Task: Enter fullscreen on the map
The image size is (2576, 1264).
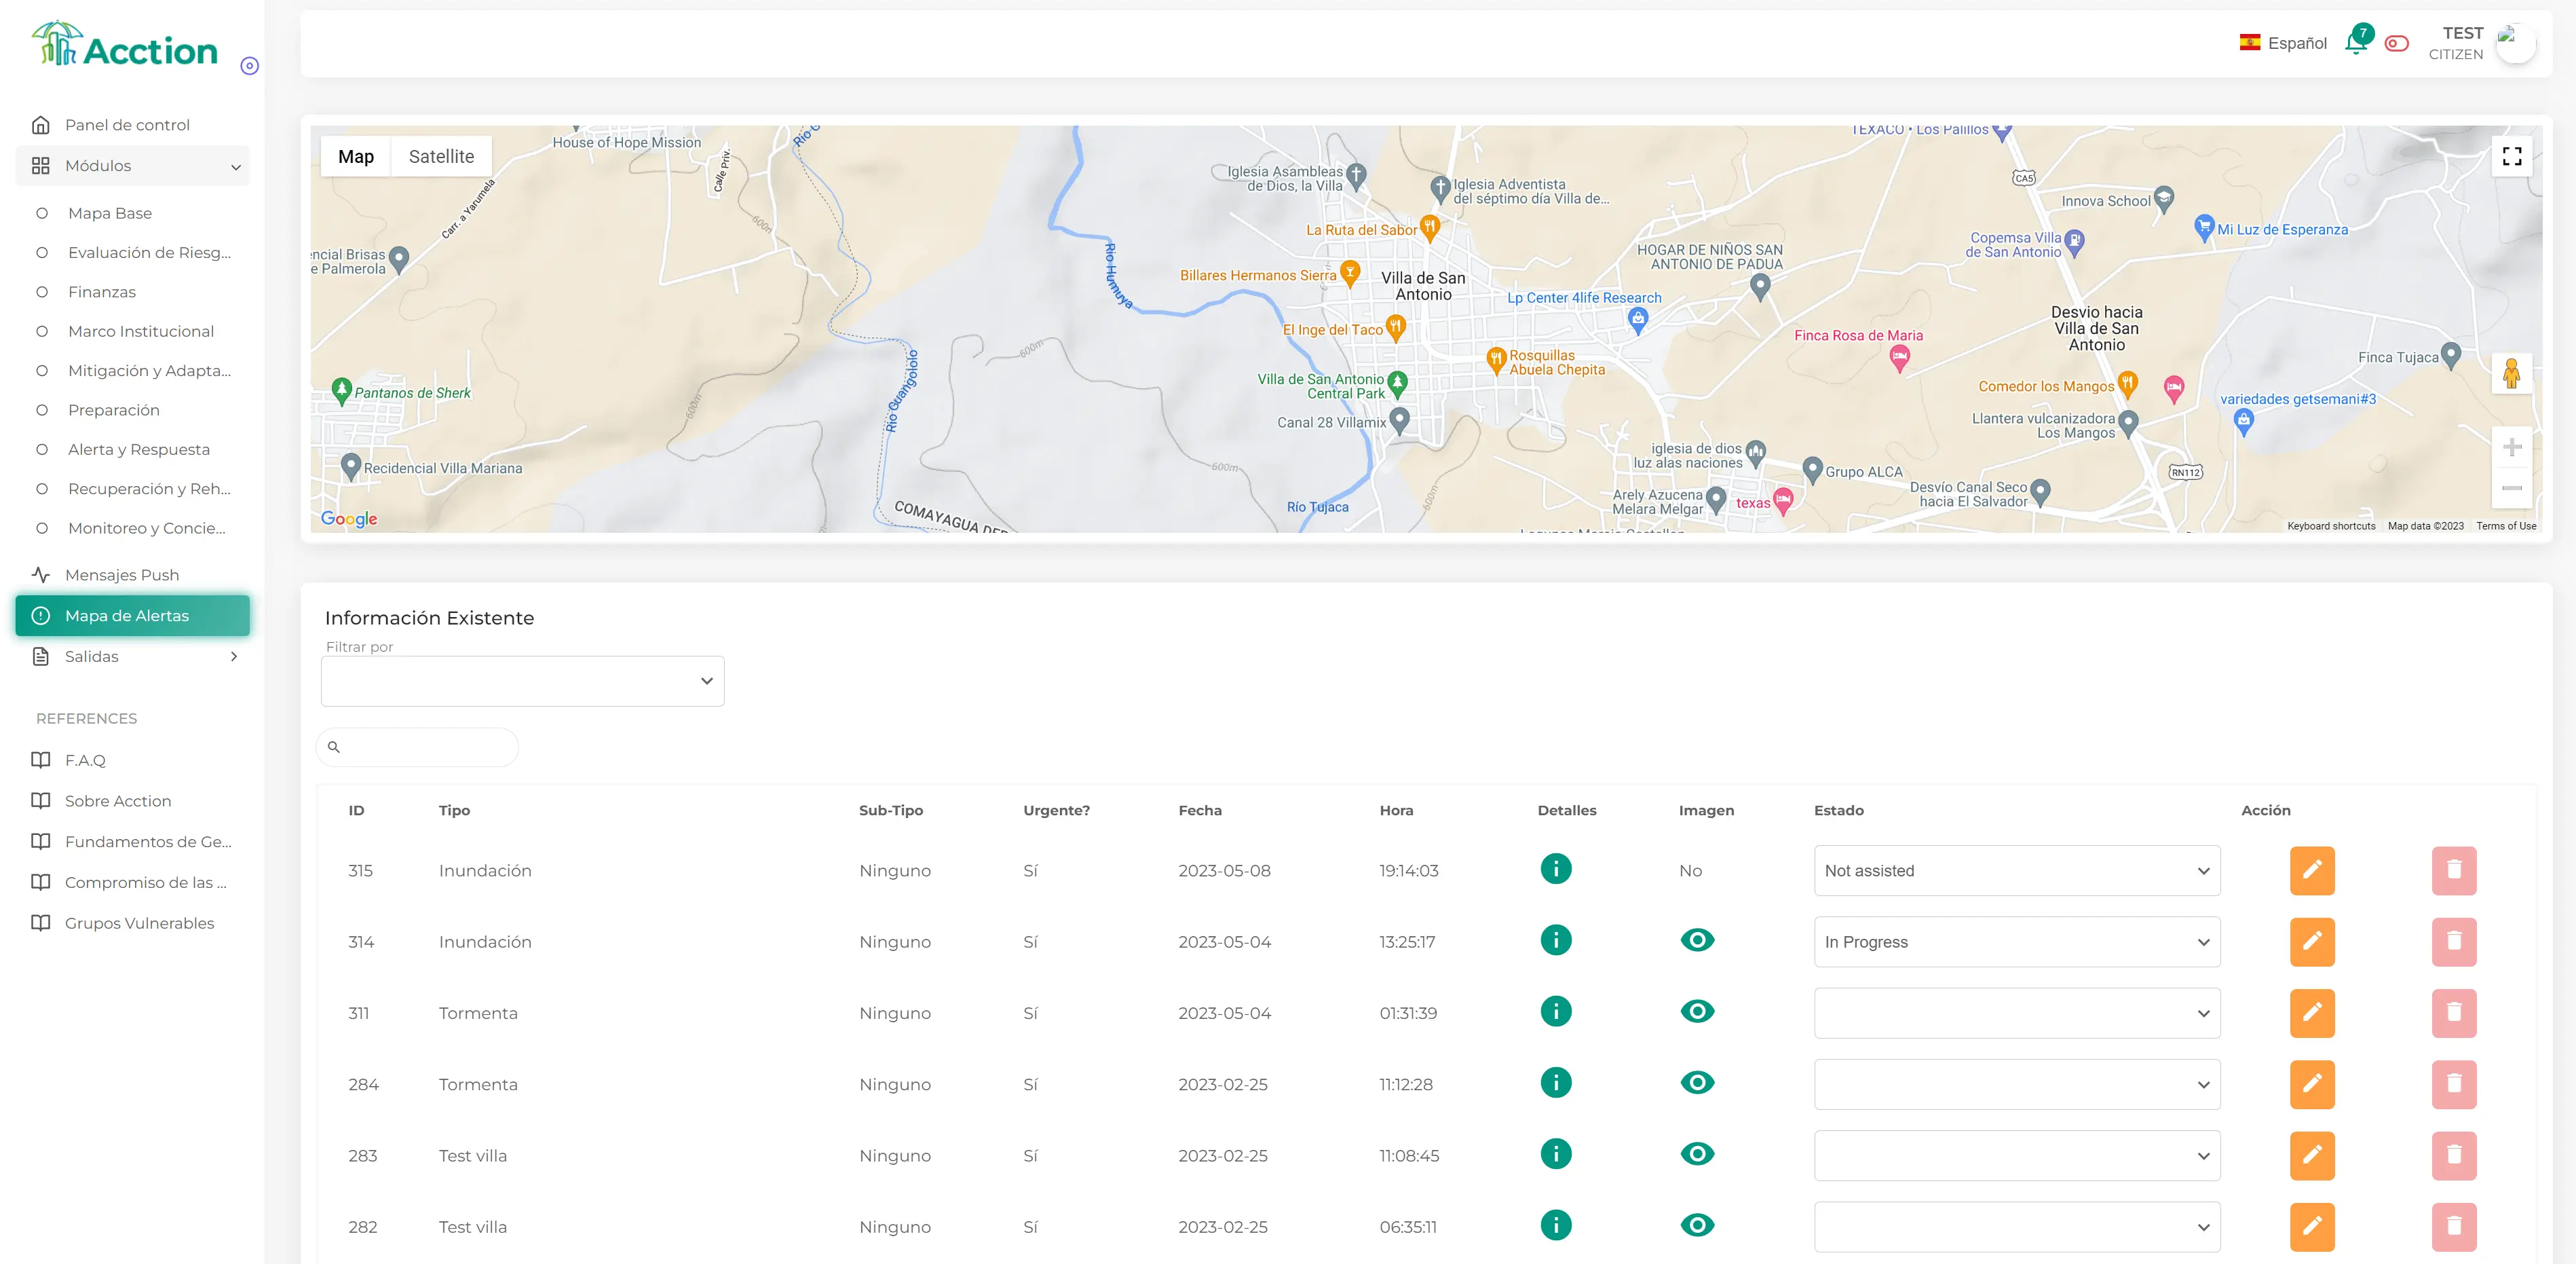Action: click(2512, 156)
